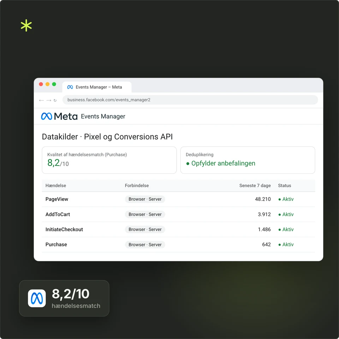Reload the page with refresh icon
This screenshot has height=339, width=339.
click(x=55, y=100)
